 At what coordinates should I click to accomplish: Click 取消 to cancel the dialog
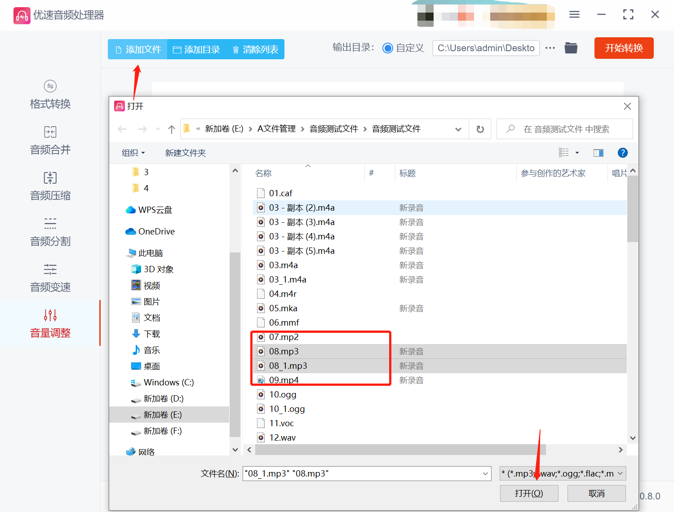click(596, 493)
